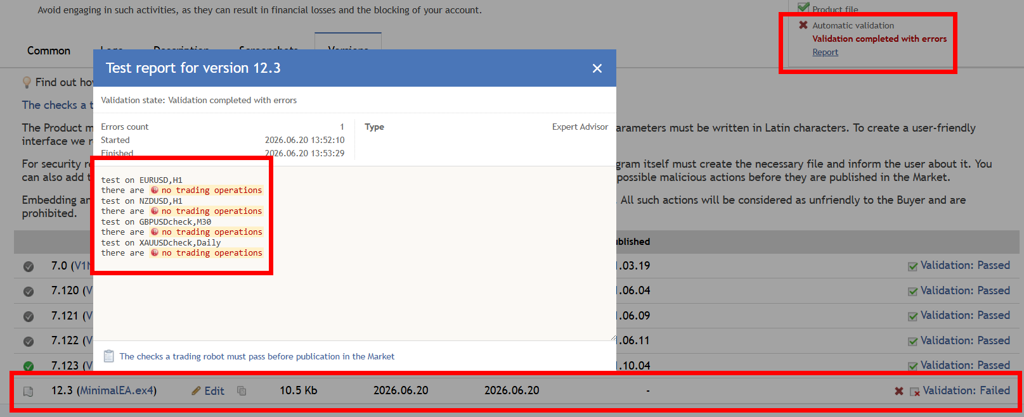
Task: Click the red X delete icon on 12.3 row
Action: tap(898, 391)
